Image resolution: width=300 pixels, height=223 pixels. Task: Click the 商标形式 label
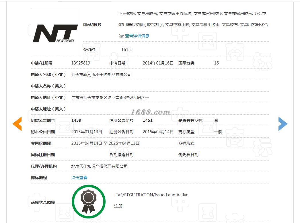coord(186,143)
